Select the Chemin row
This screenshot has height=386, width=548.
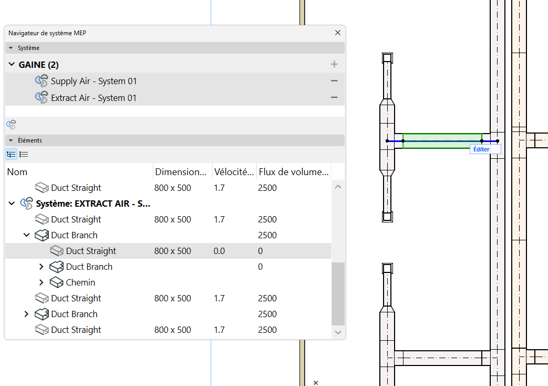coord(168,282)
